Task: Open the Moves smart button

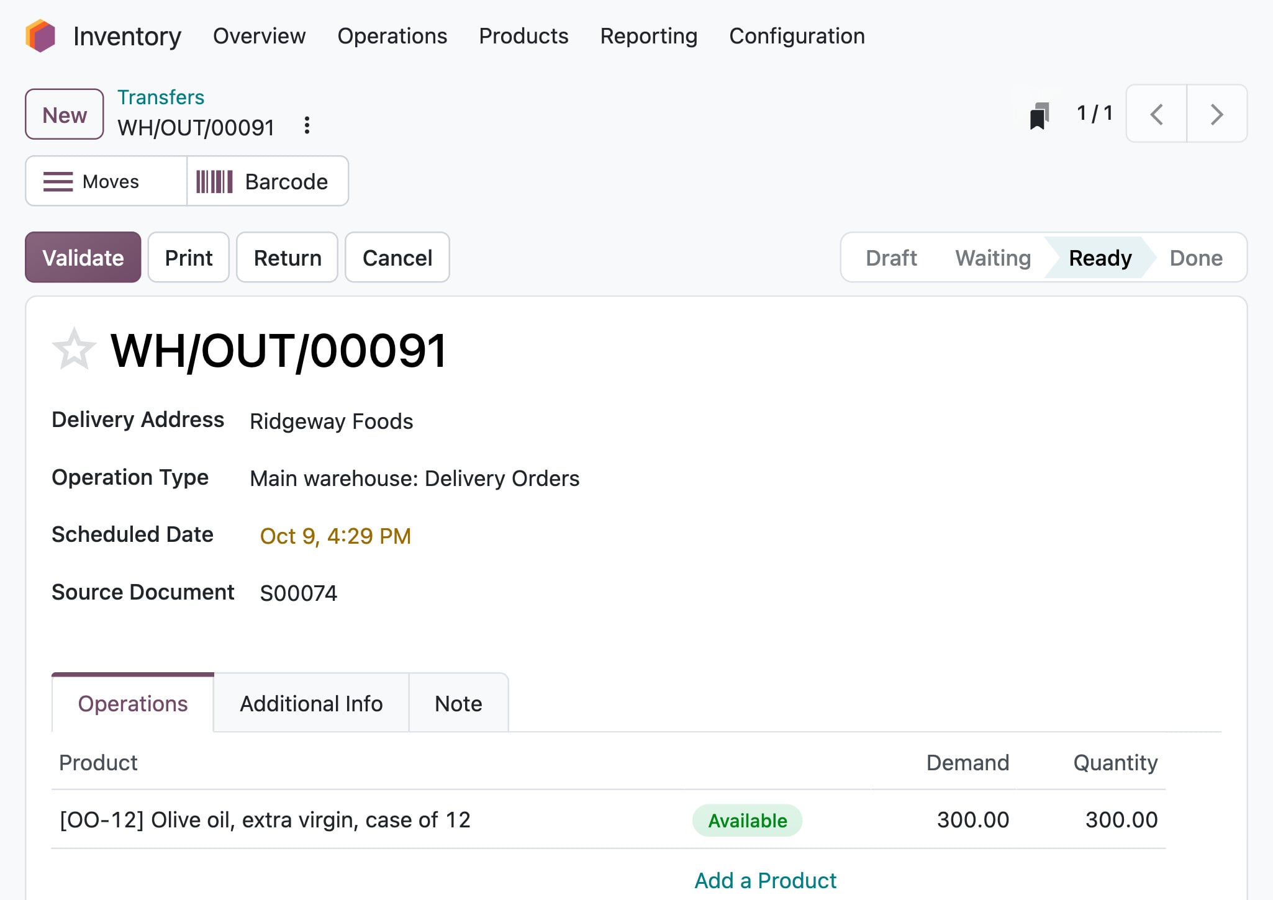Action: 106,181
